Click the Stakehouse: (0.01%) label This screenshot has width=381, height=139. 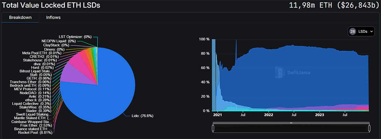tap(40, 60)
